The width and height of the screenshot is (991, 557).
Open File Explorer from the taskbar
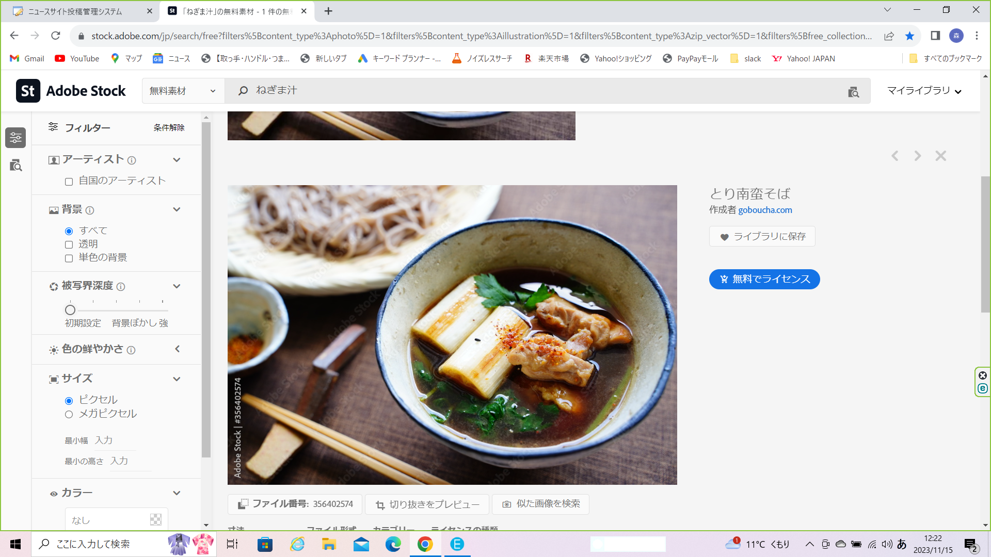click(x=329, y=544)
